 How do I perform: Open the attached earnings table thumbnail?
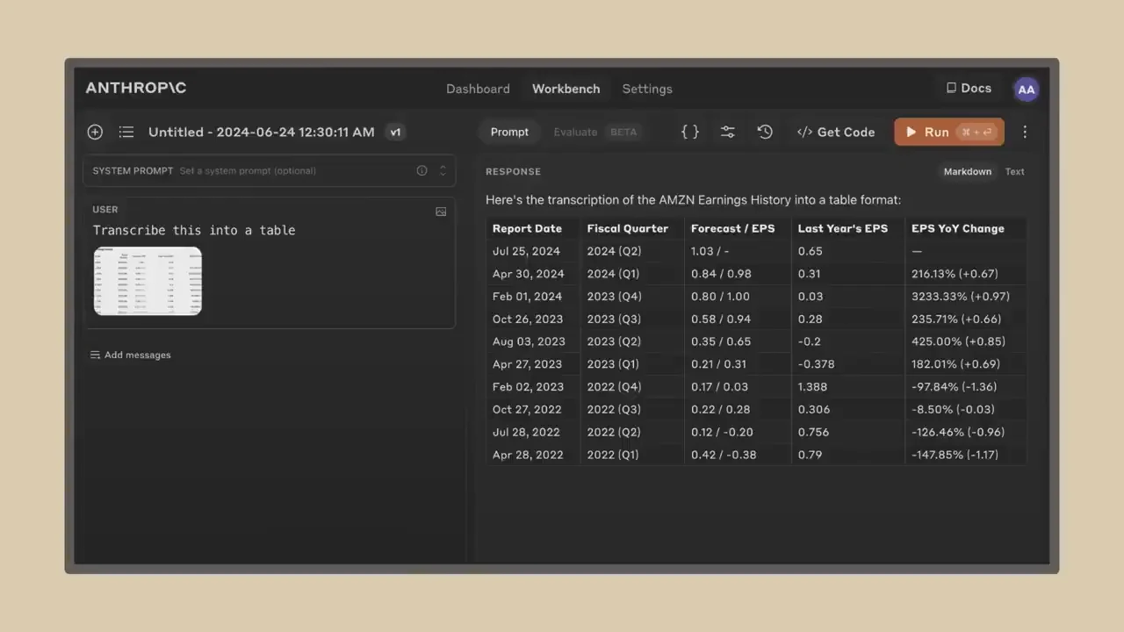148,281
